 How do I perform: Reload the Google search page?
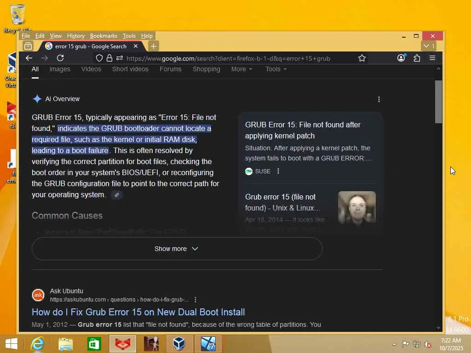pyautogui.click(x=60, y=58)
